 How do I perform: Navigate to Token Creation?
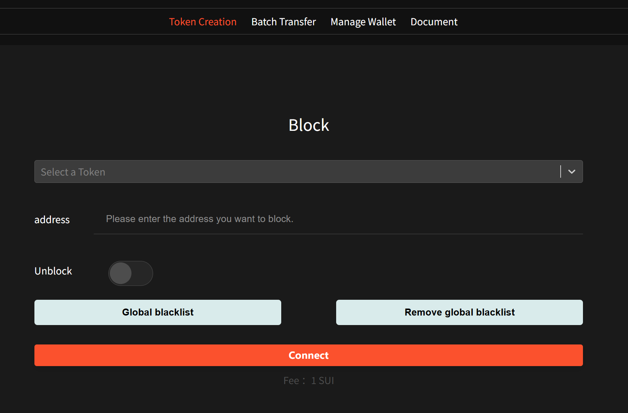202,22
